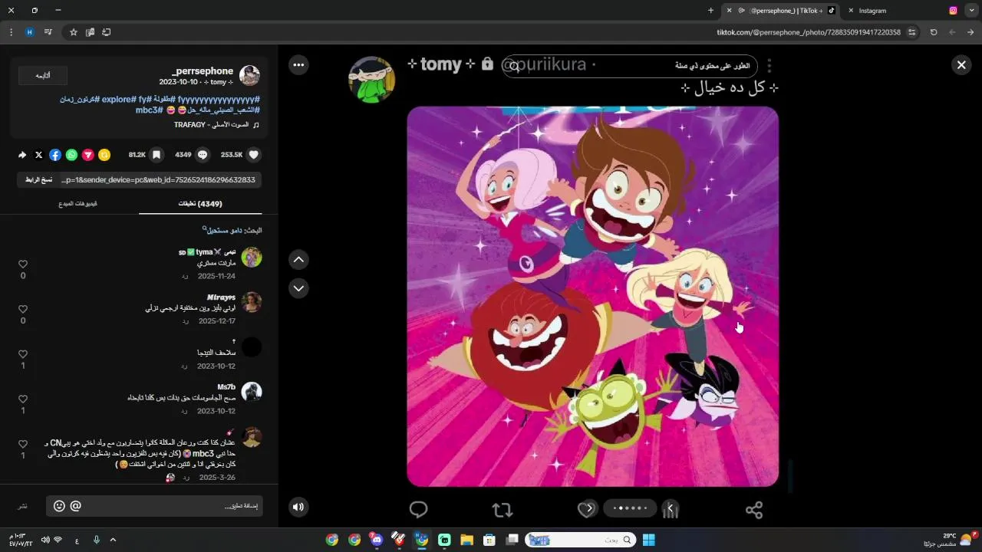Like the comment by Mirayrs
This screenshot has height=552, width=982.
23,309
